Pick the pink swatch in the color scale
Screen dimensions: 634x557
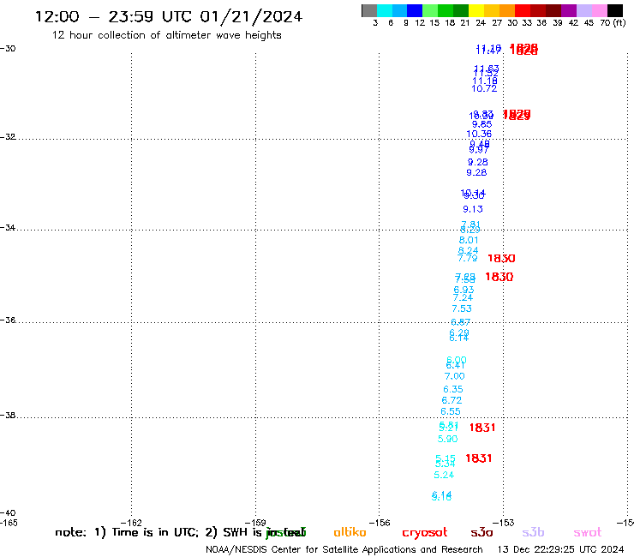click(600, 10)
